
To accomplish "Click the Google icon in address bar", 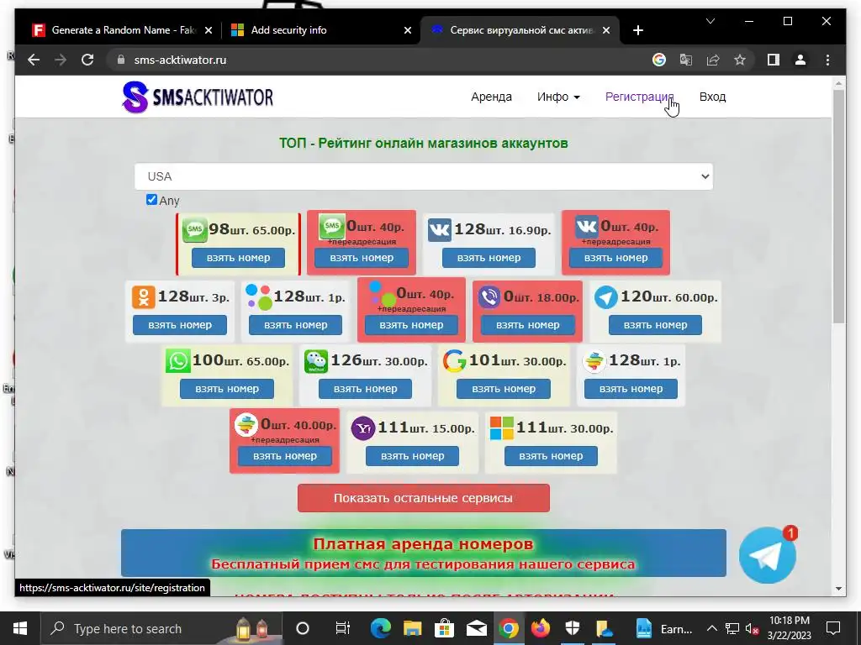I will (x=659, y=60).
